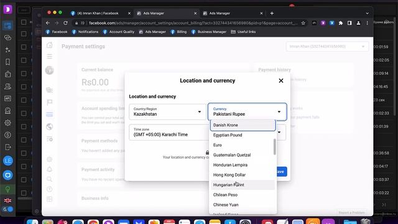Open the flag icon in Ads sidebar

(x=50, y=102)
